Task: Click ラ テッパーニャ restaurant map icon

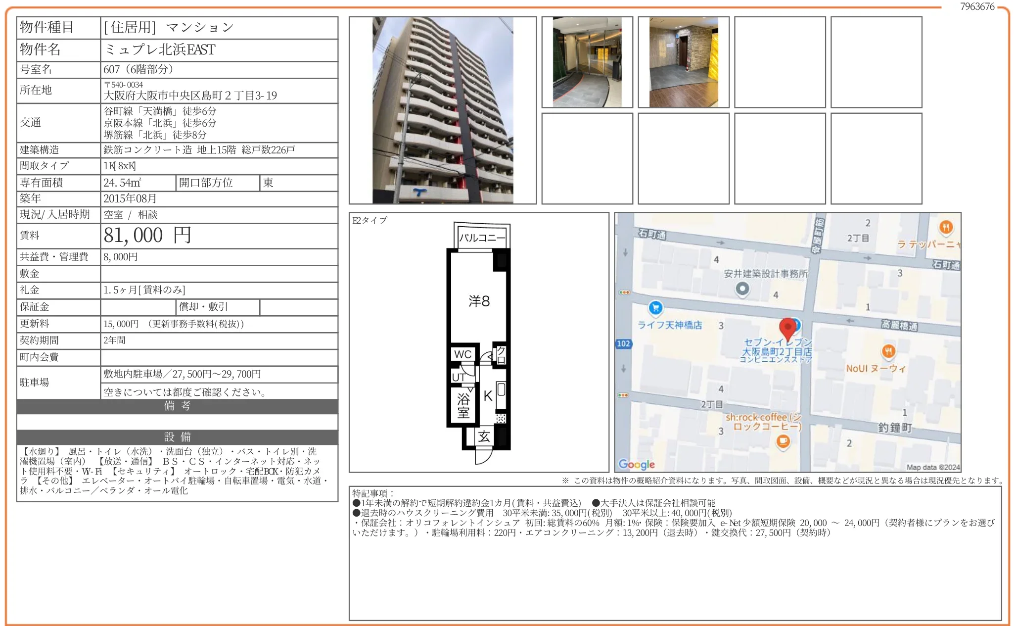Action: (x=945, y=227)
